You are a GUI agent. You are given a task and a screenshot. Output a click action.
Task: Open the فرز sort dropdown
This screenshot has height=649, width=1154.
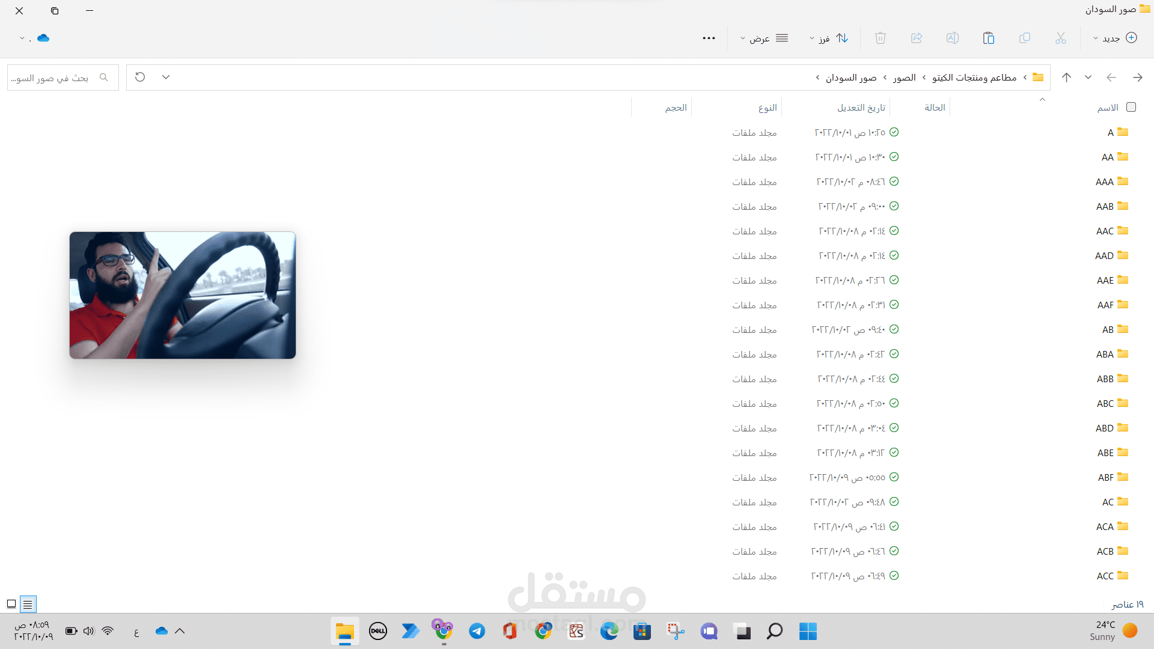(x=829, y=38)
